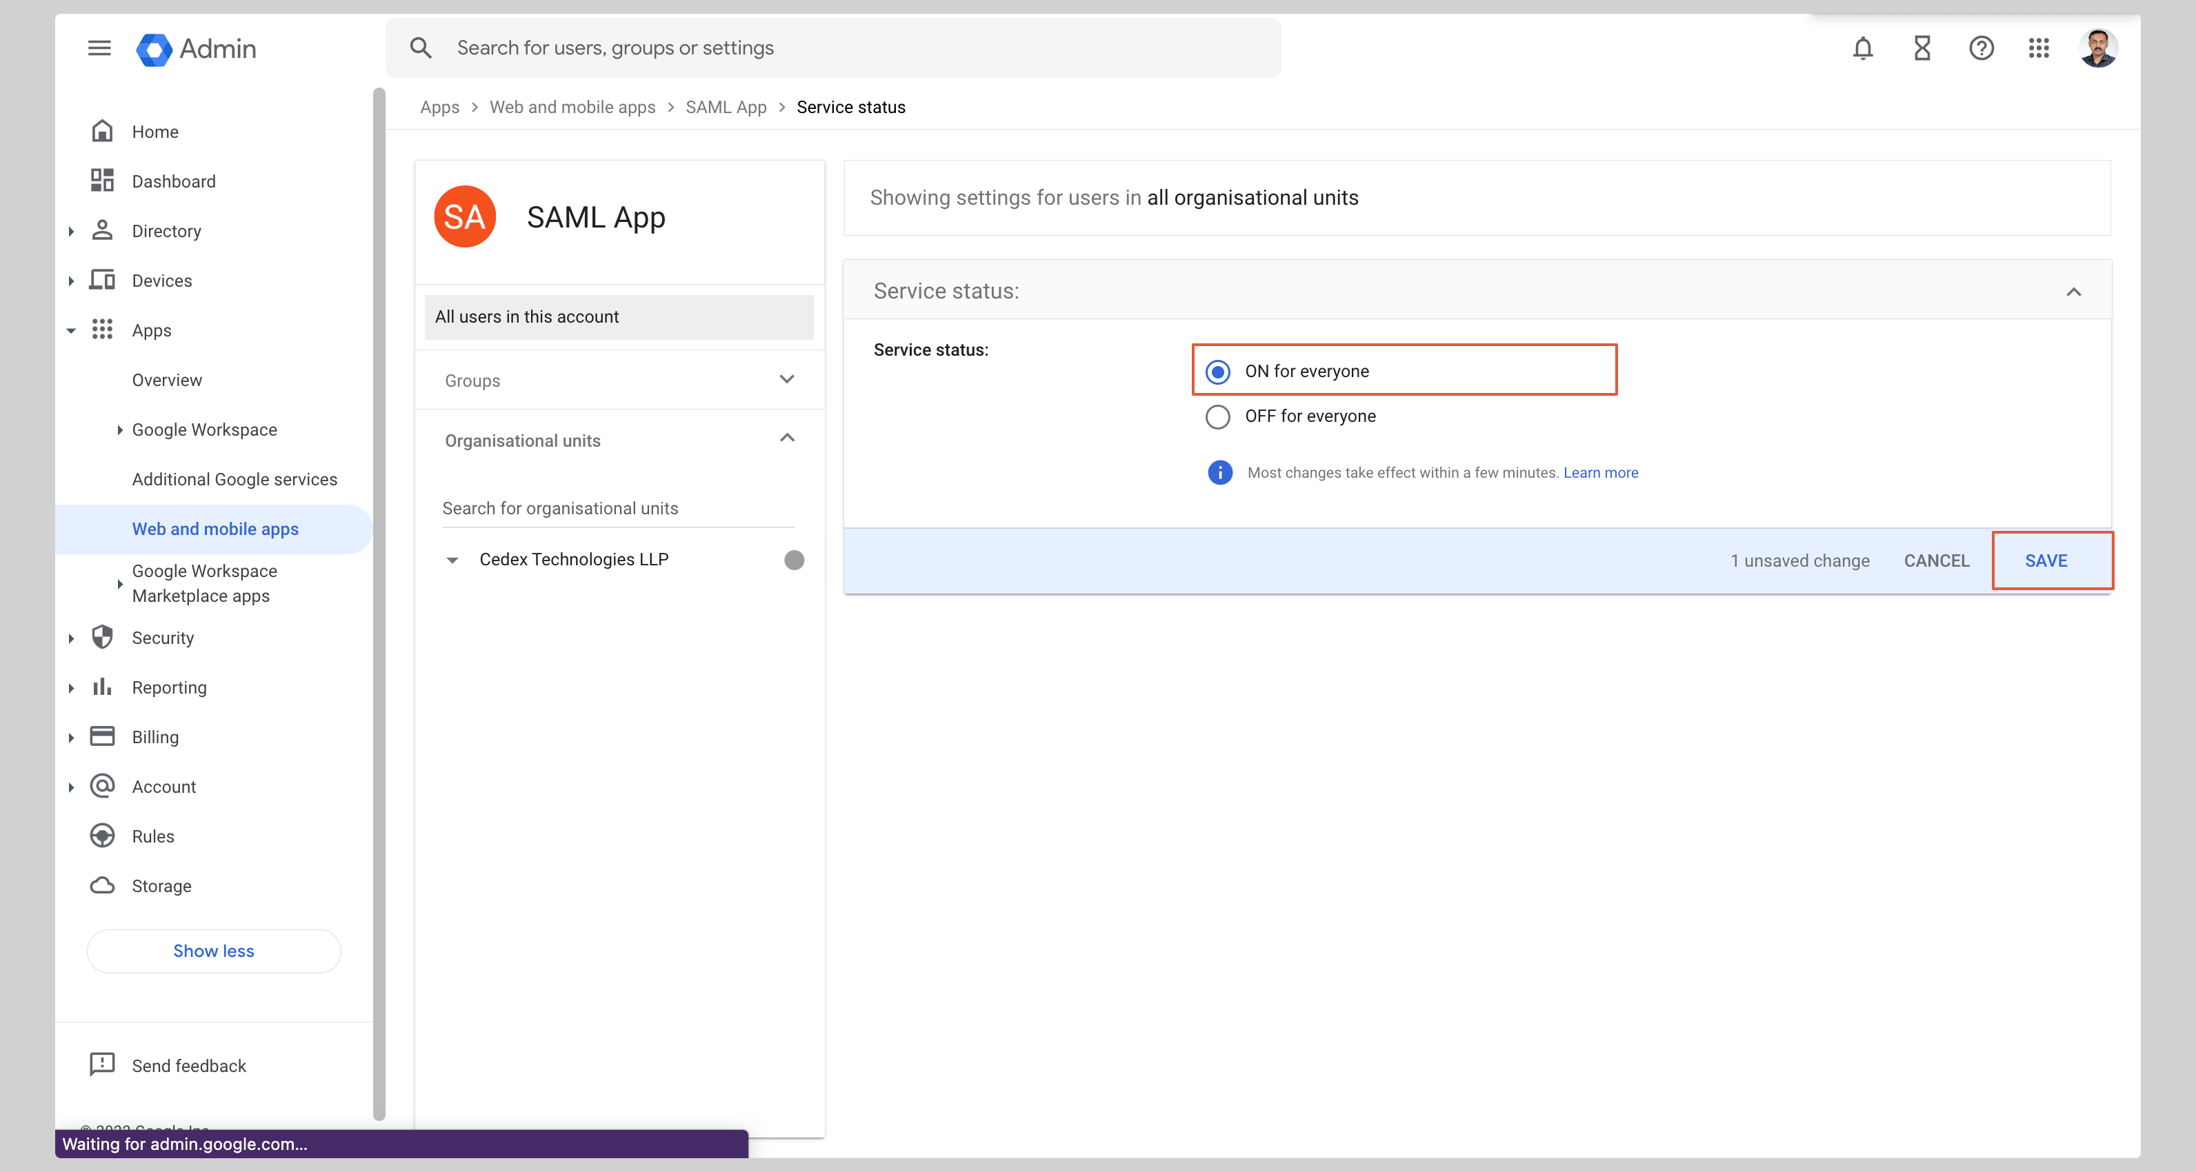The width and height of the screenshot is (2196, 1172).
Task: Click the help question mark icon
Action: (x=1982, y=48)
